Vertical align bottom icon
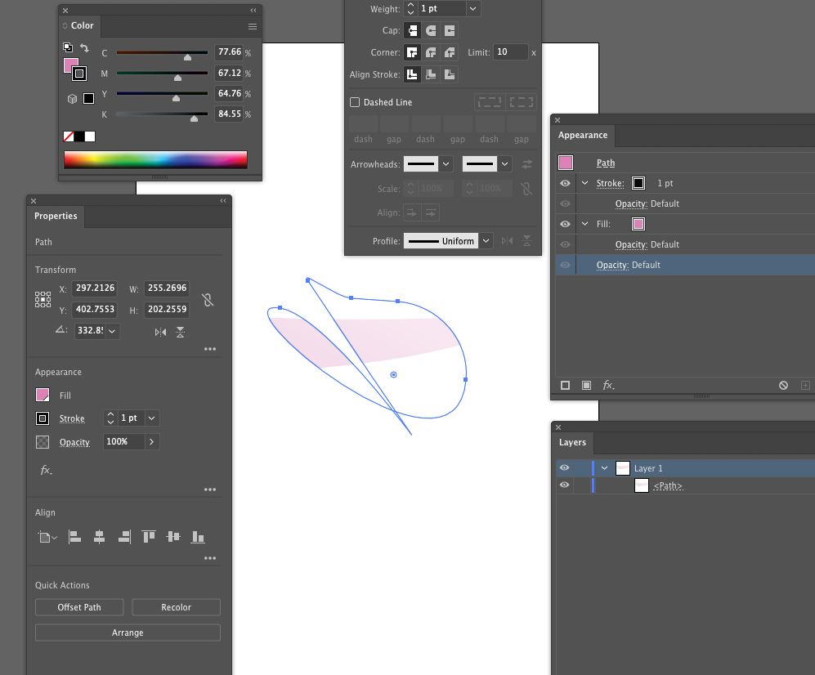The image size is (815, 675). tap(198, 537)
